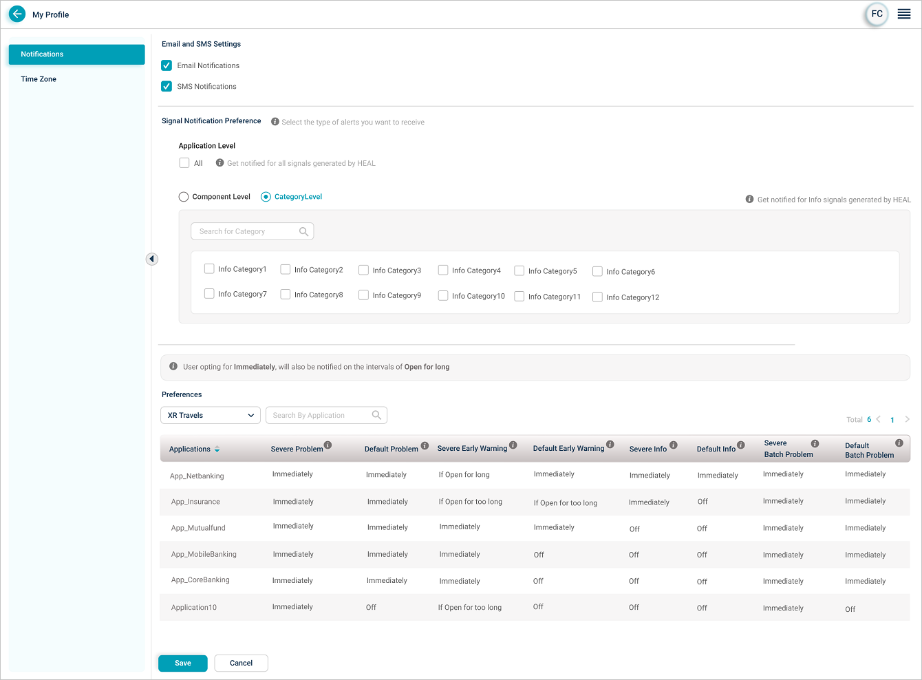Open the XR Travels dropdown
This screenshot has width=922, height=680.
click(211, 415)
